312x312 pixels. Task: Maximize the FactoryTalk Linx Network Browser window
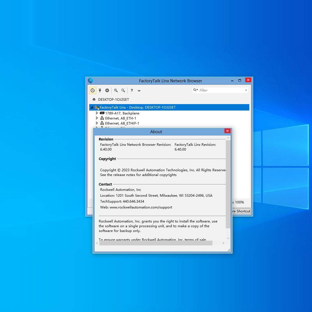coord(240,80)
